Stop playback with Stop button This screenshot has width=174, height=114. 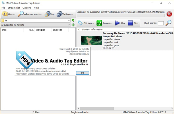133,23
